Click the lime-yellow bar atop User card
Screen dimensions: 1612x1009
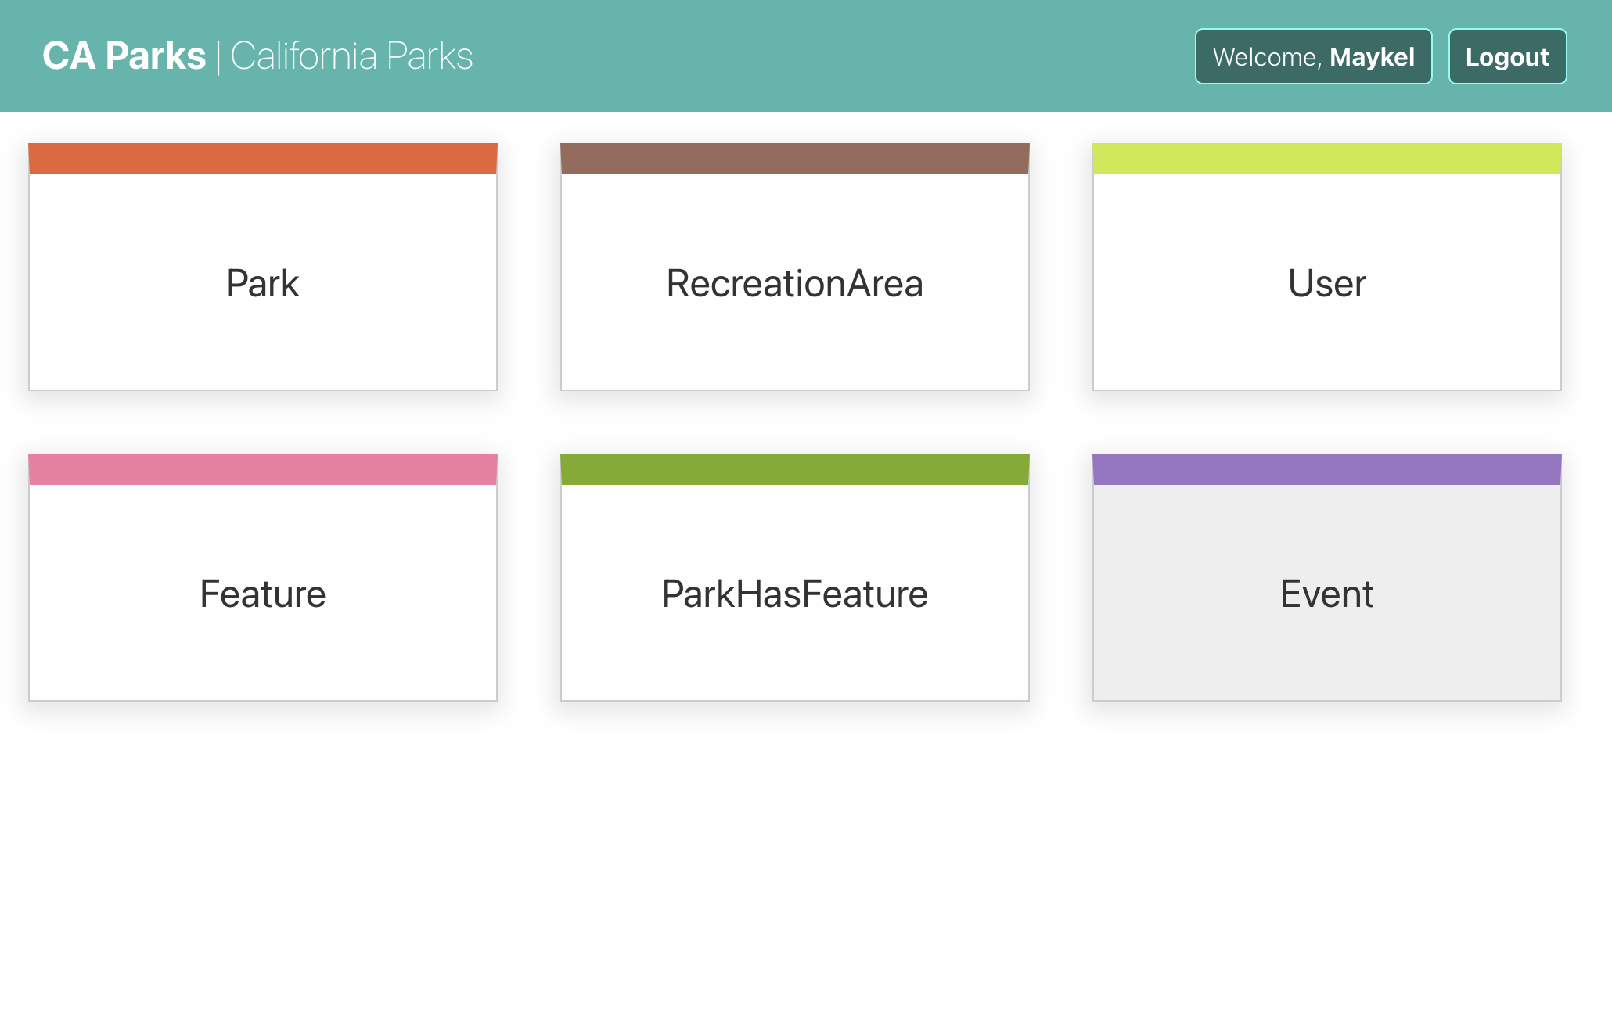(x=1326, y=159)
